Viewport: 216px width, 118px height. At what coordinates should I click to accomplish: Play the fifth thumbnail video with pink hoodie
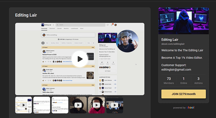coord(96,105)
